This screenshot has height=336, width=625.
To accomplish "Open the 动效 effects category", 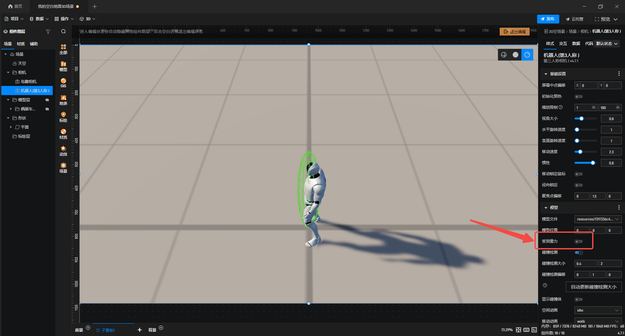I will coord(63,151).
